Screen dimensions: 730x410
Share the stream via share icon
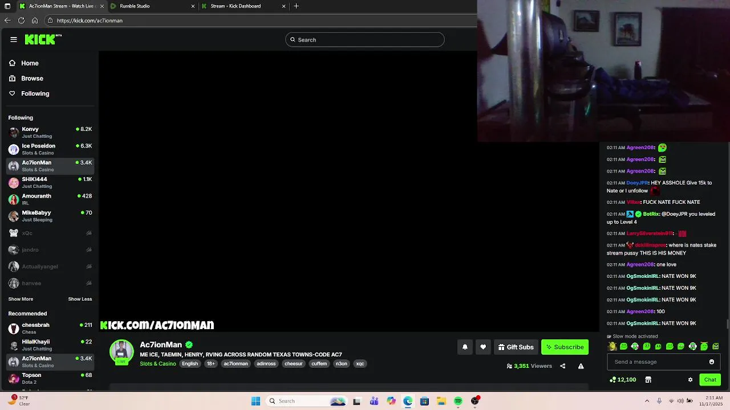[x=562, y=366]
